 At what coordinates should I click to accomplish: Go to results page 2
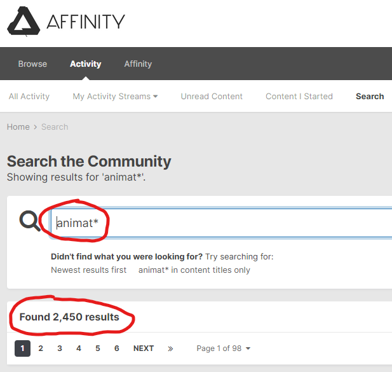[x=41, y=348]
